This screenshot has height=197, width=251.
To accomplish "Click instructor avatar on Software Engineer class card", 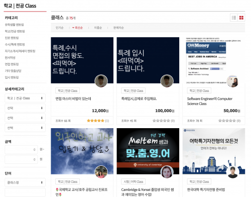I will pos(233,81).
